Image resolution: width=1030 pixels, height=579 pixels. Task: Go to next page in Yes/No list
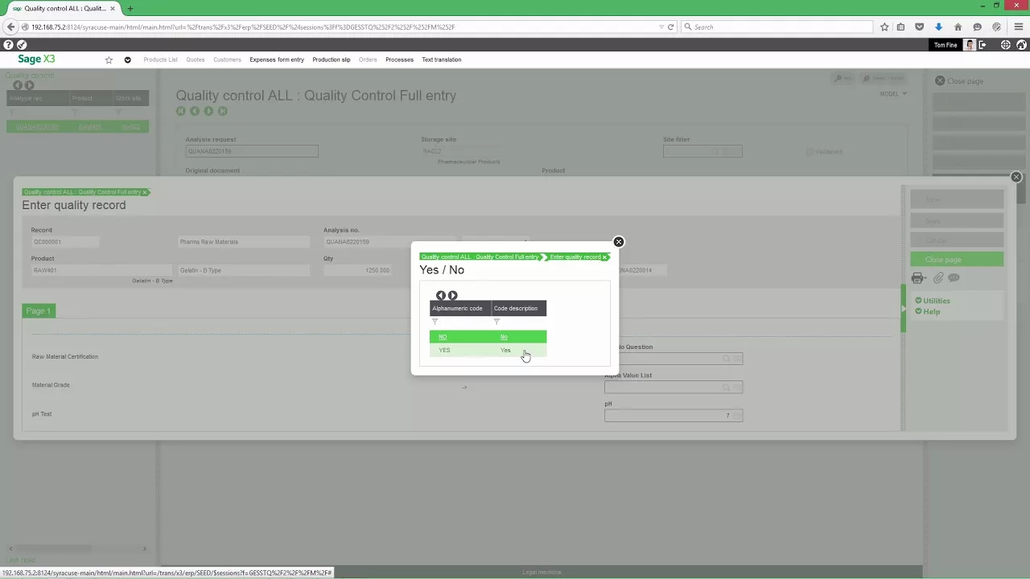pos(452,295)
